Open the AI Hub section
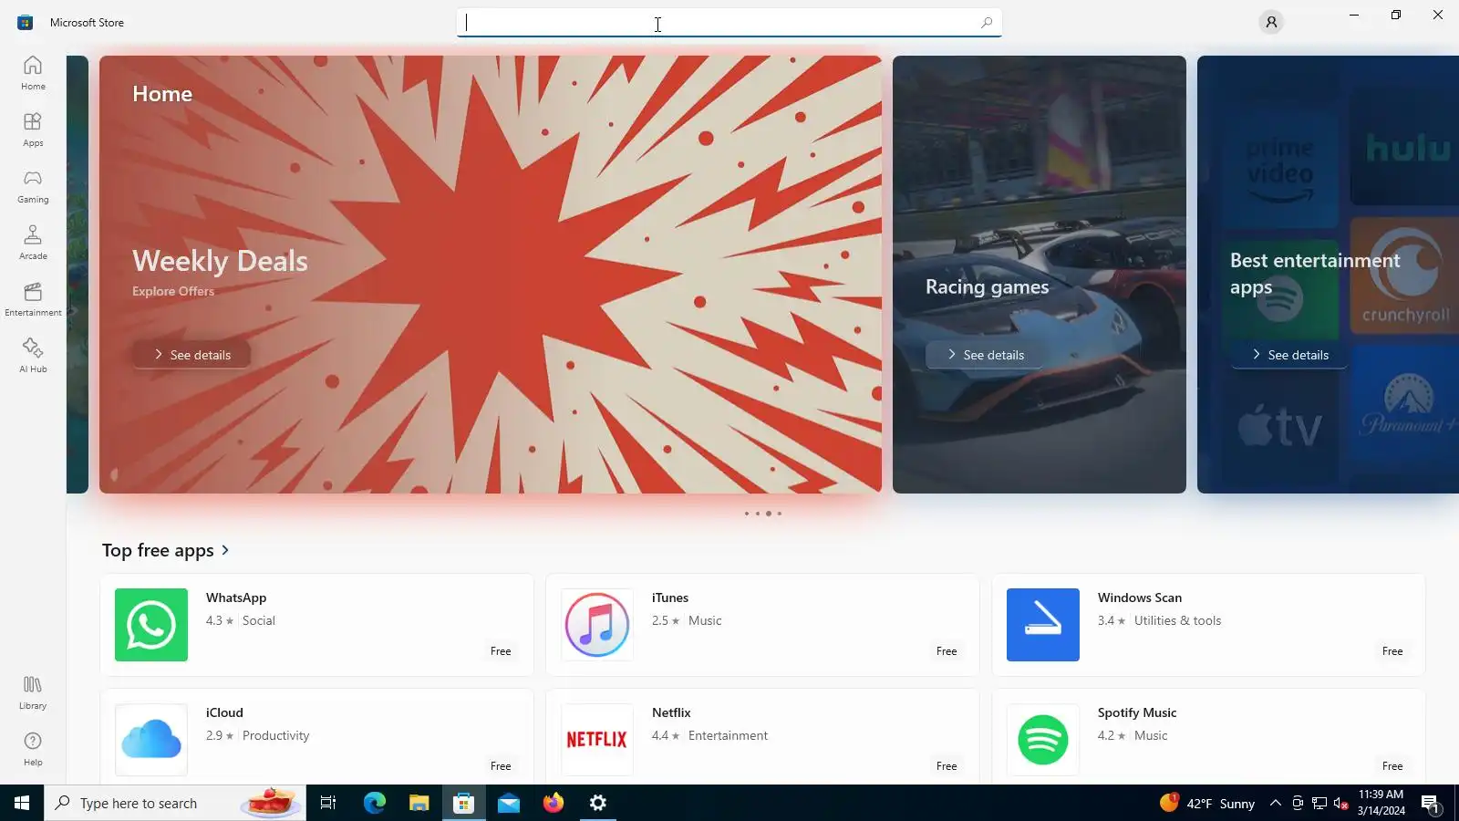The width and height of the screenshot is (1459, 821). (x=33, y=356)
